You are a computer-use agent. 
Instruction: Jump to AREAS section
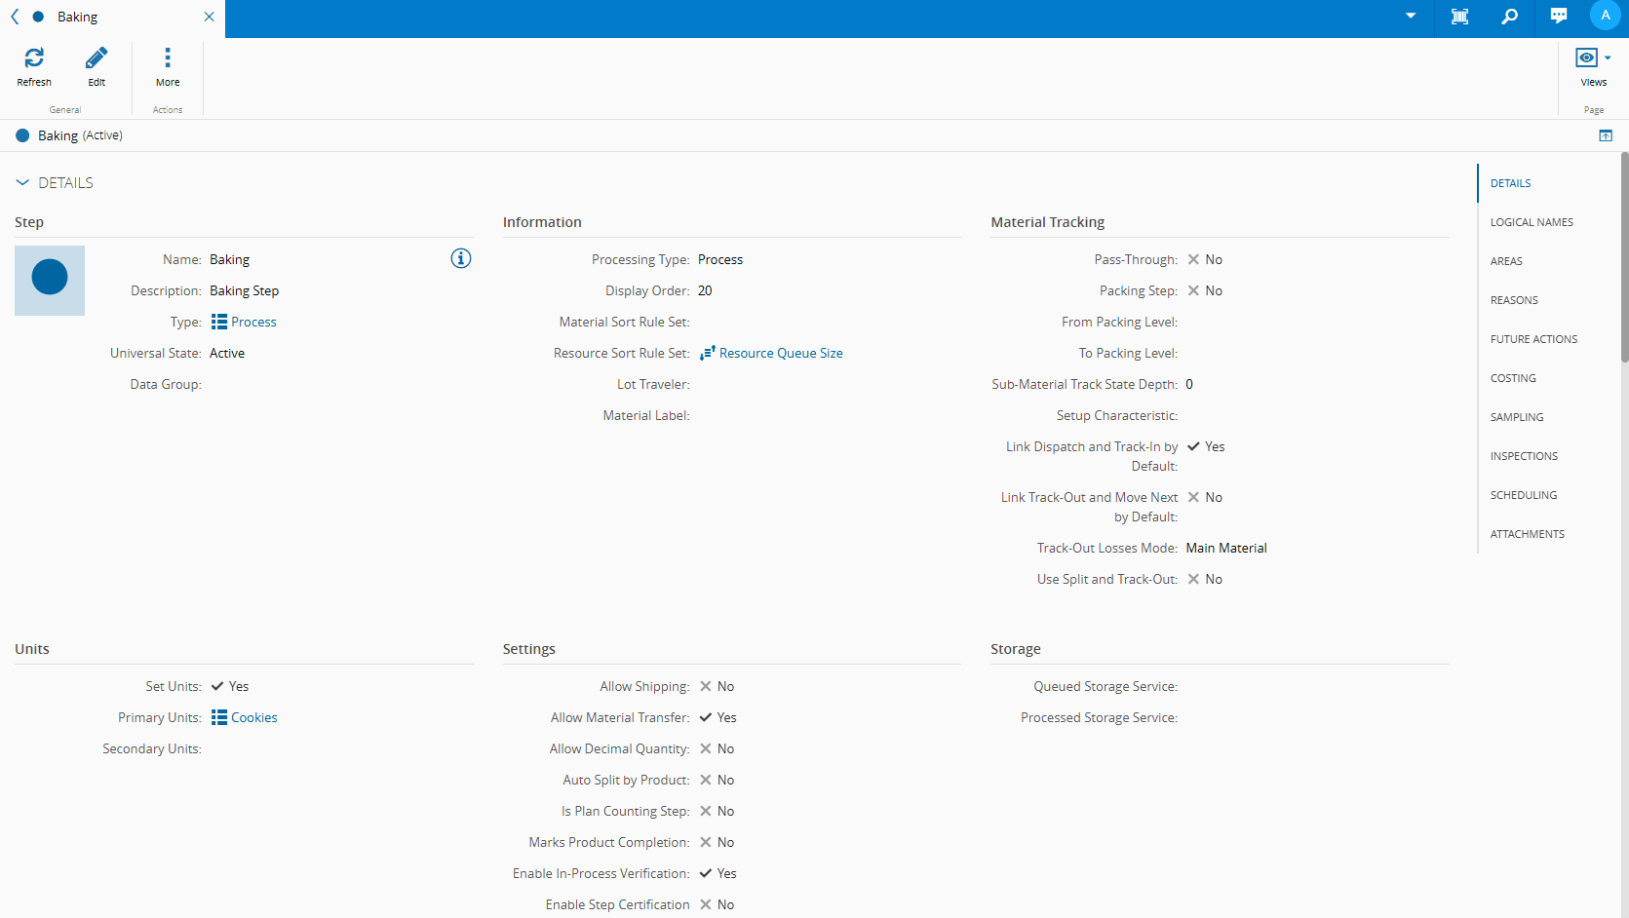1506,261
